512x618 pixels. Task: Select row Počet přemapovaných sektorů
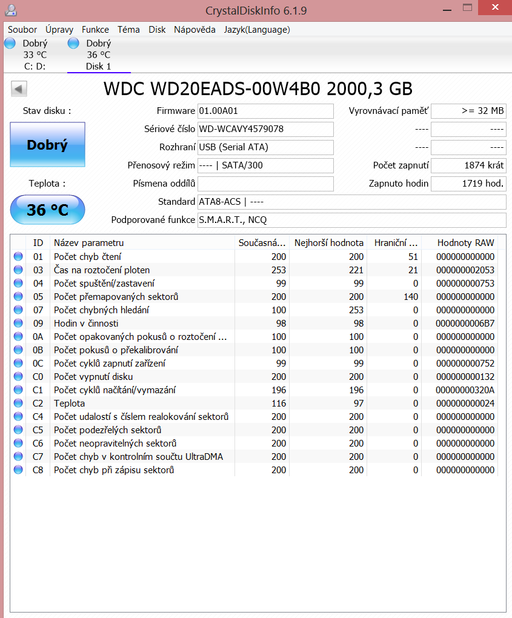(254, 296)
